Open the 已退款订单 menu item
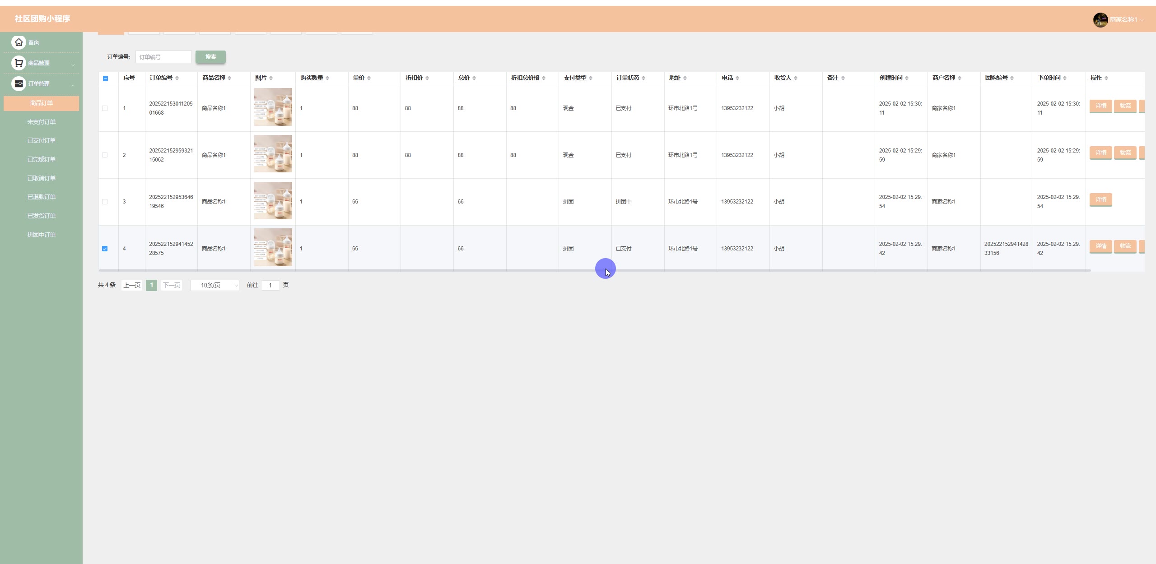Viewport: 1156px width, 564px height. [x=41, y=197]
